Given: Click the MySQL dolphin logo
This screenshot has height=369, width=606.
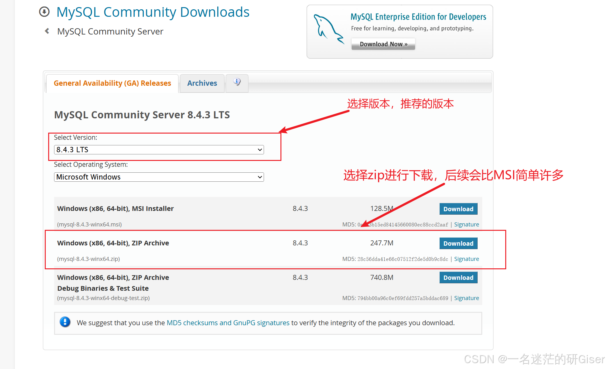Looking at the screenshot, I should (329, 29).
